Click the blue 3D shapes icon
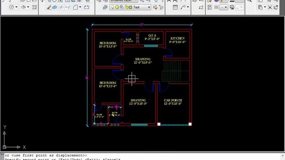The height and width of the screenshot is (160, 285). coord(54,7)
